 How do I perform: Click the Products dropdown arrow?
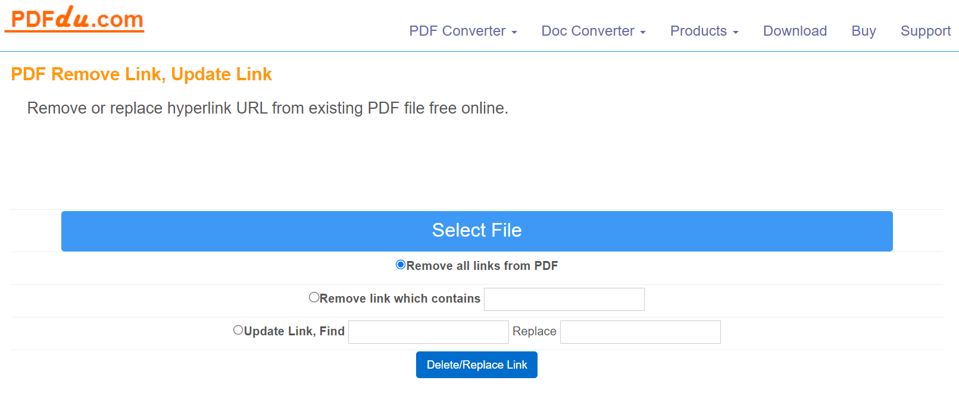pos(735,32)
